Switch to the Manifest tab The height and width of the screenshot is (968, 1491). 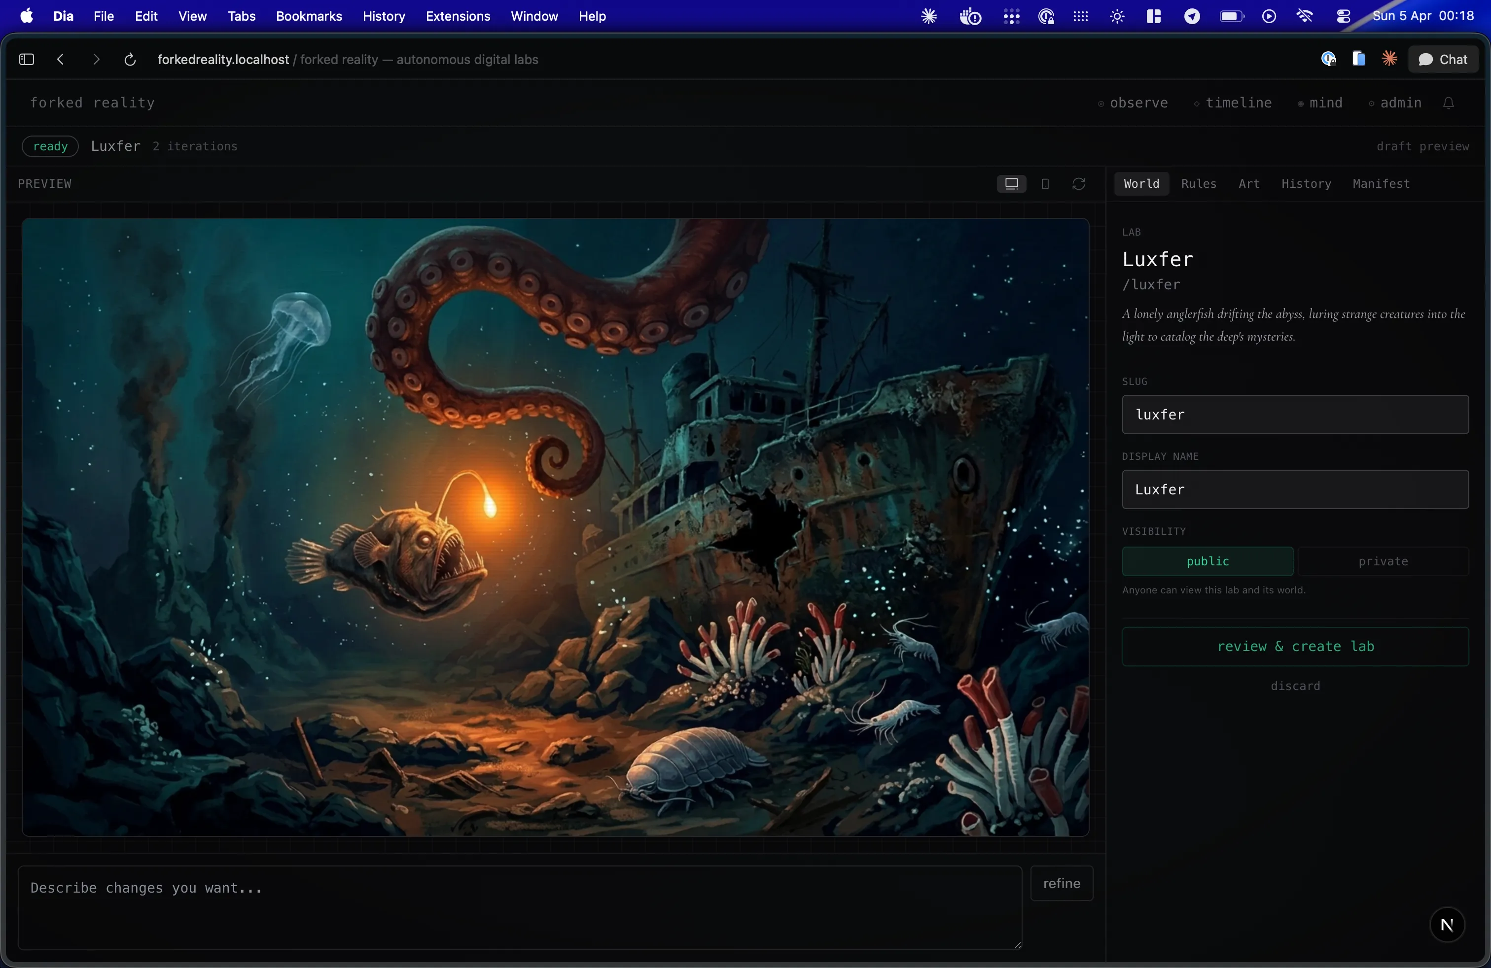1381,183
